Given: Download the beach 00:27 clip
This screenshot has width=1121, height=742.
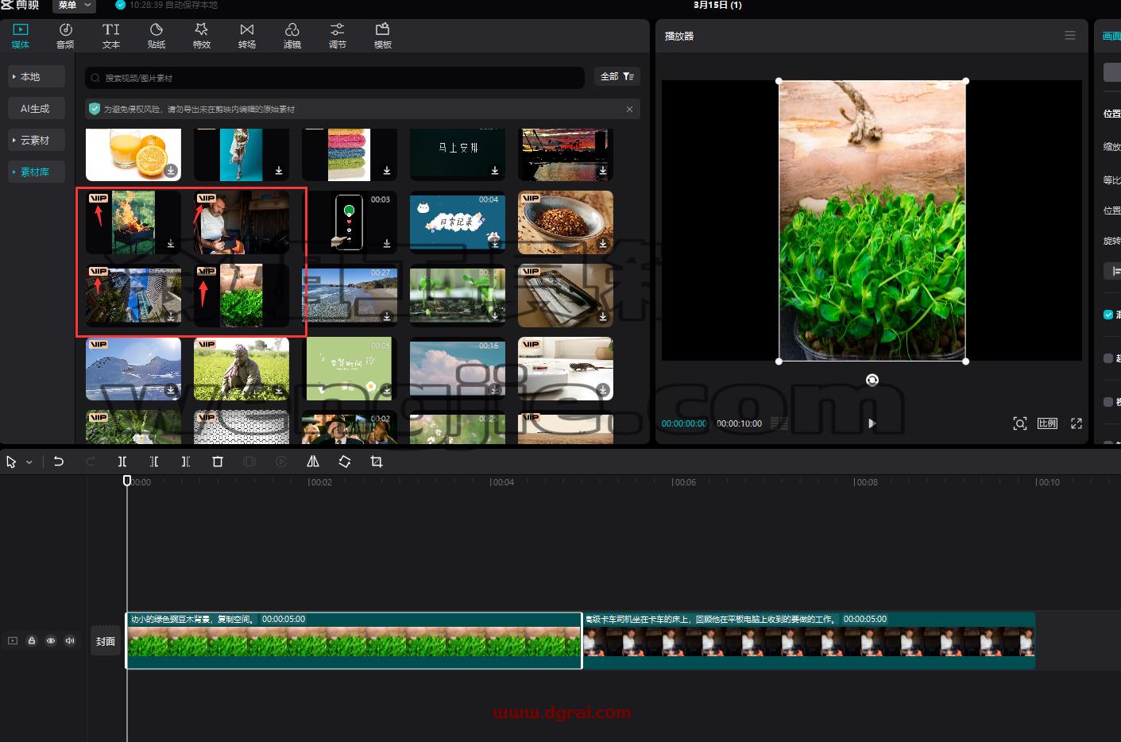Looking at the screenshot, I should click(387, 316).
